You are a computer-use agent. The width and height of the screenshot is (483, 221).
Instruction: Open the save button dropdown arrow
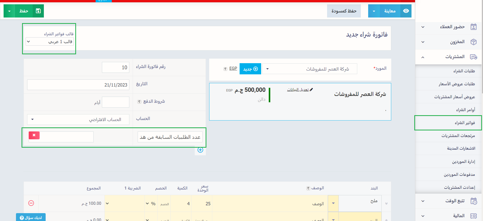(x=9, y=11)
